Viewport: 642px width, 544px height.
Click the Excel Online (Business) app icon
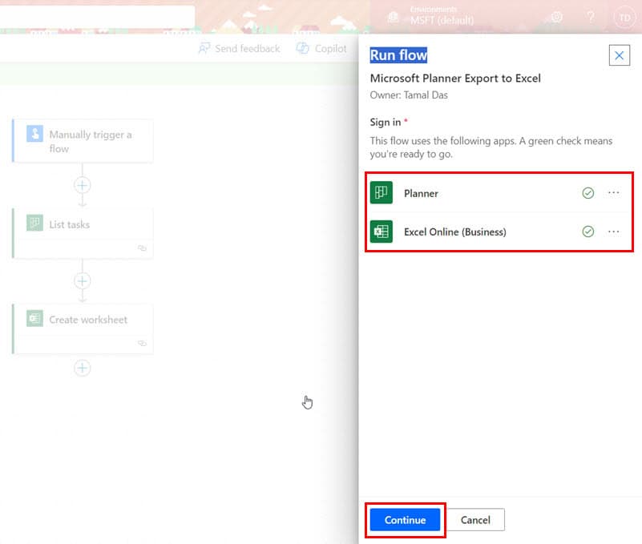point(382,232)
